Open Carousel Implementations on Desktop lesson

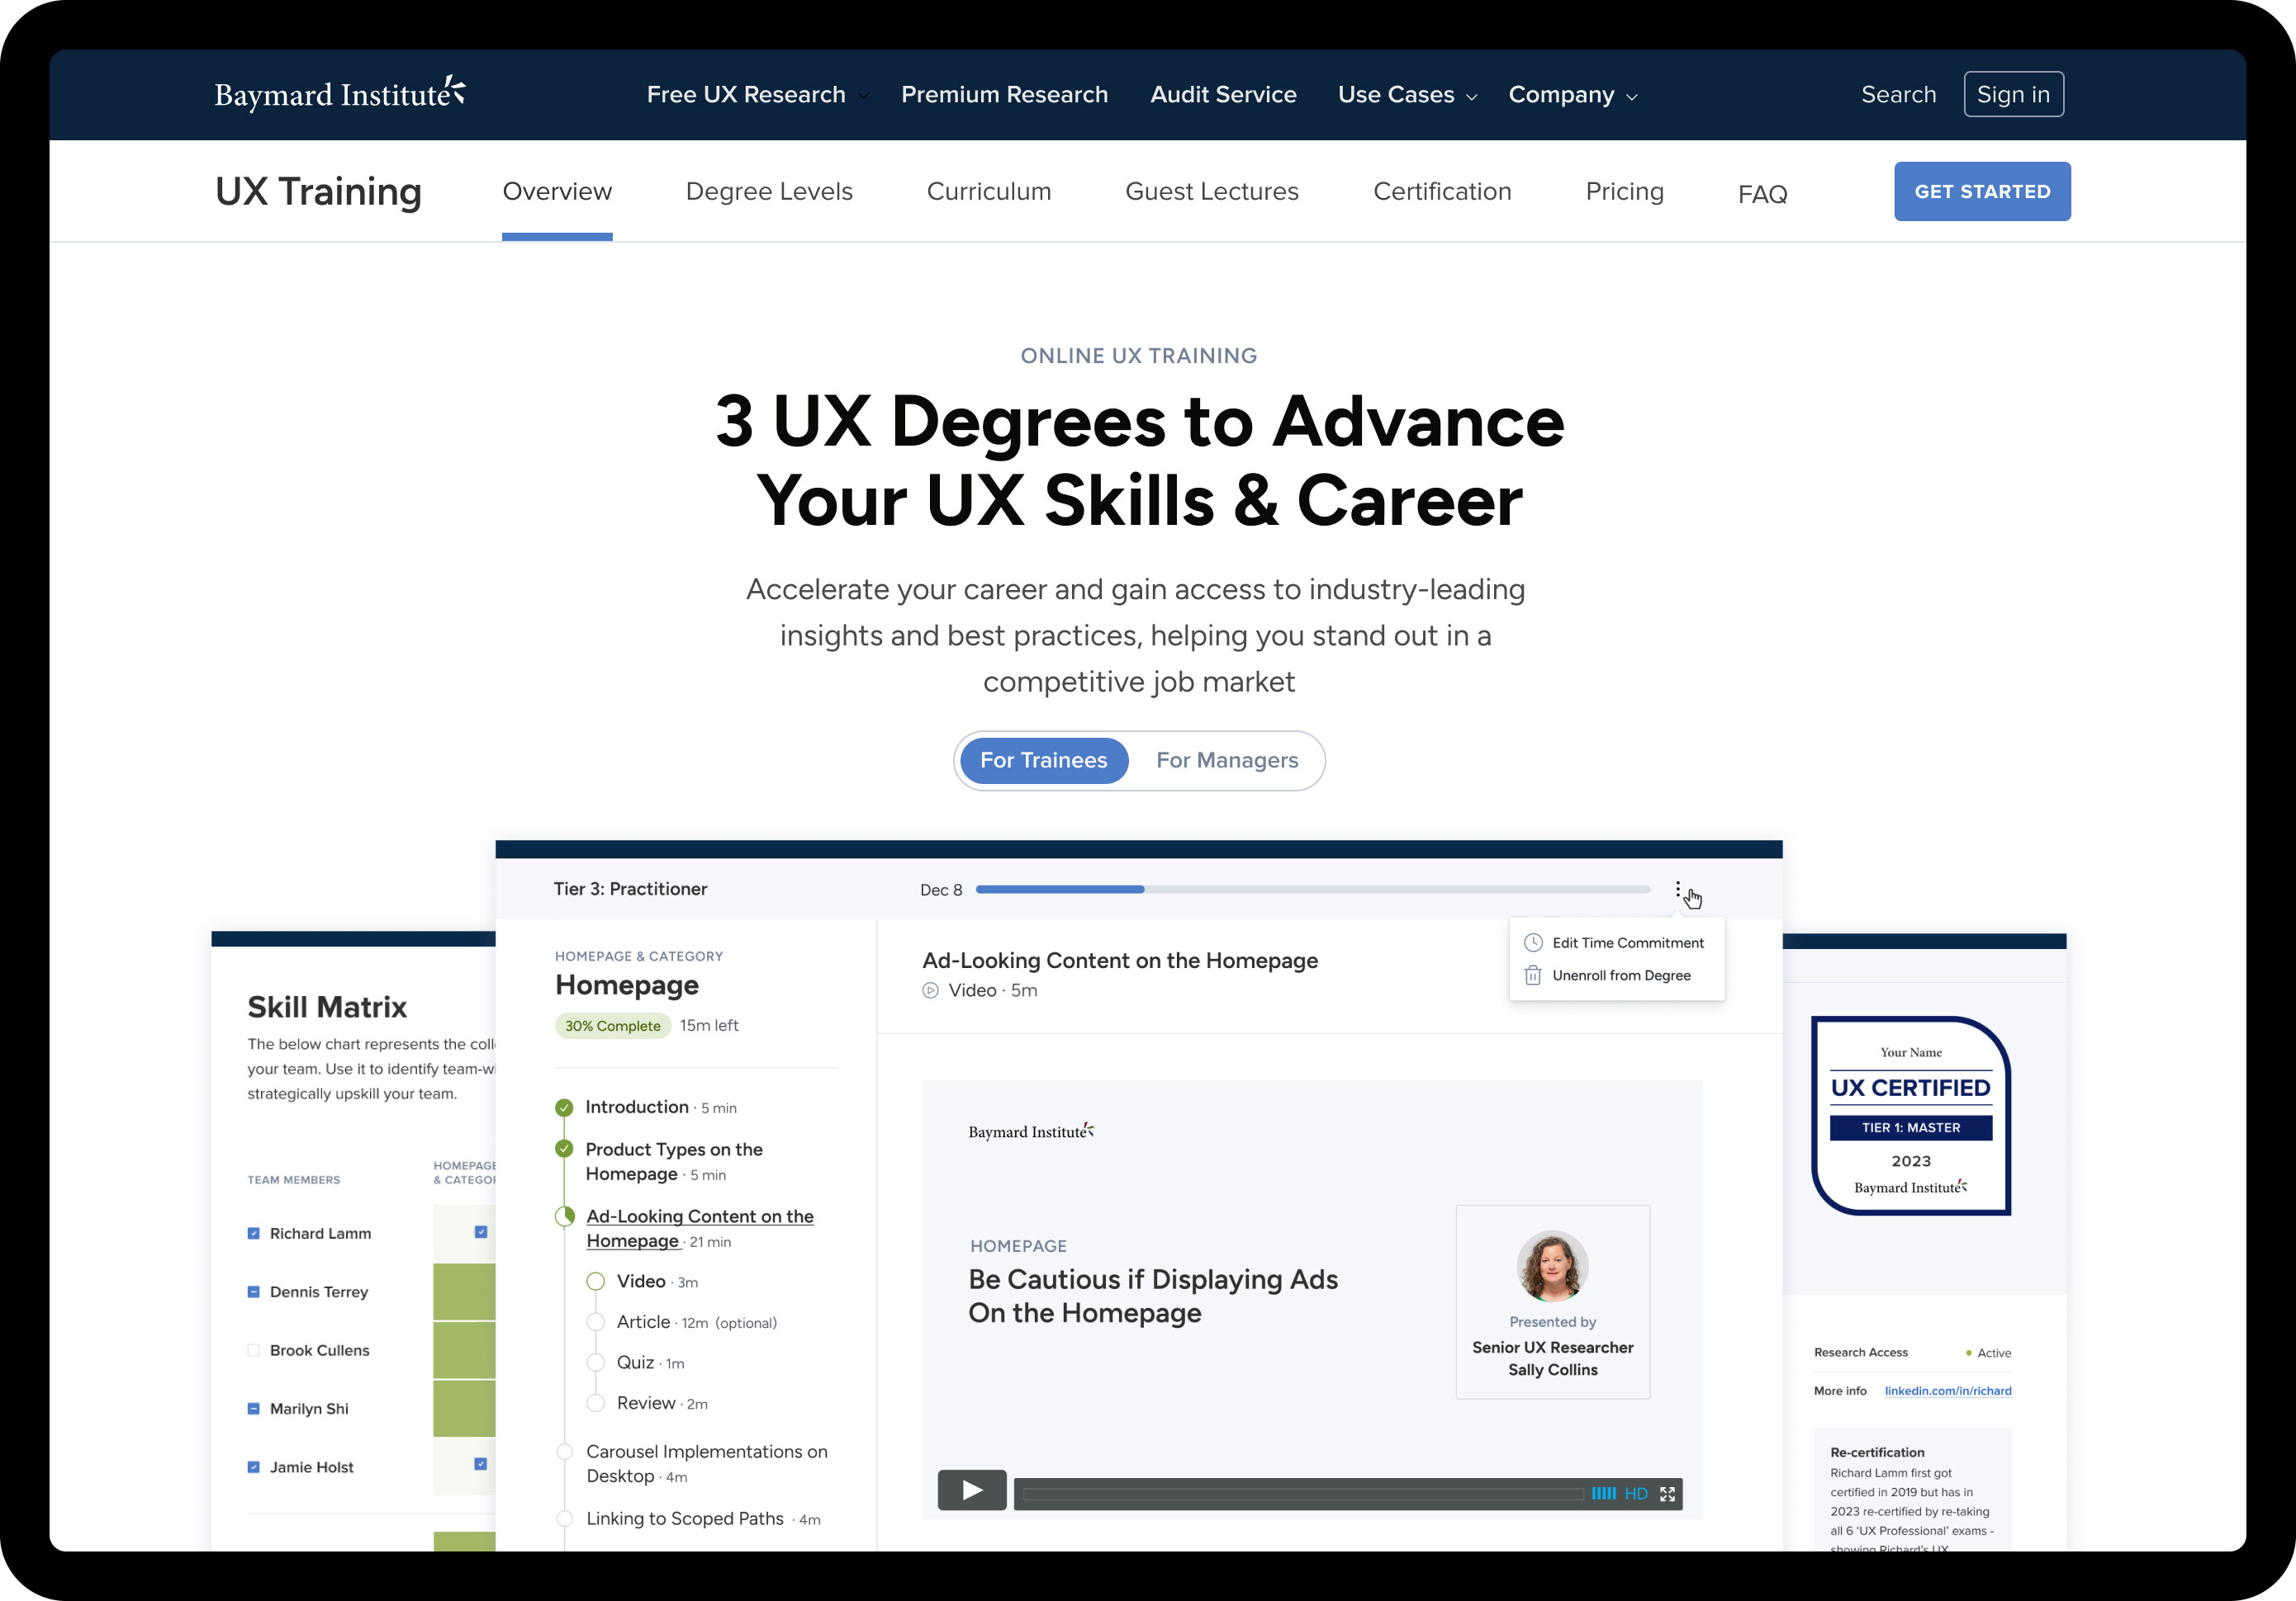point(707,1463)
